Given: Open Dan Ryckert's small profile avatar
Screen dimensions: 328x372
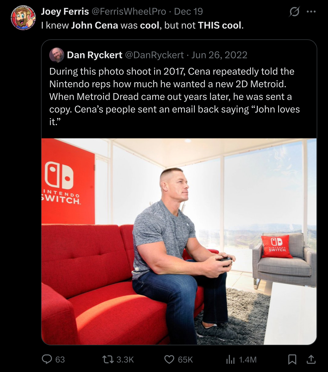Looking at the screenshot, I should click(57, 55).
